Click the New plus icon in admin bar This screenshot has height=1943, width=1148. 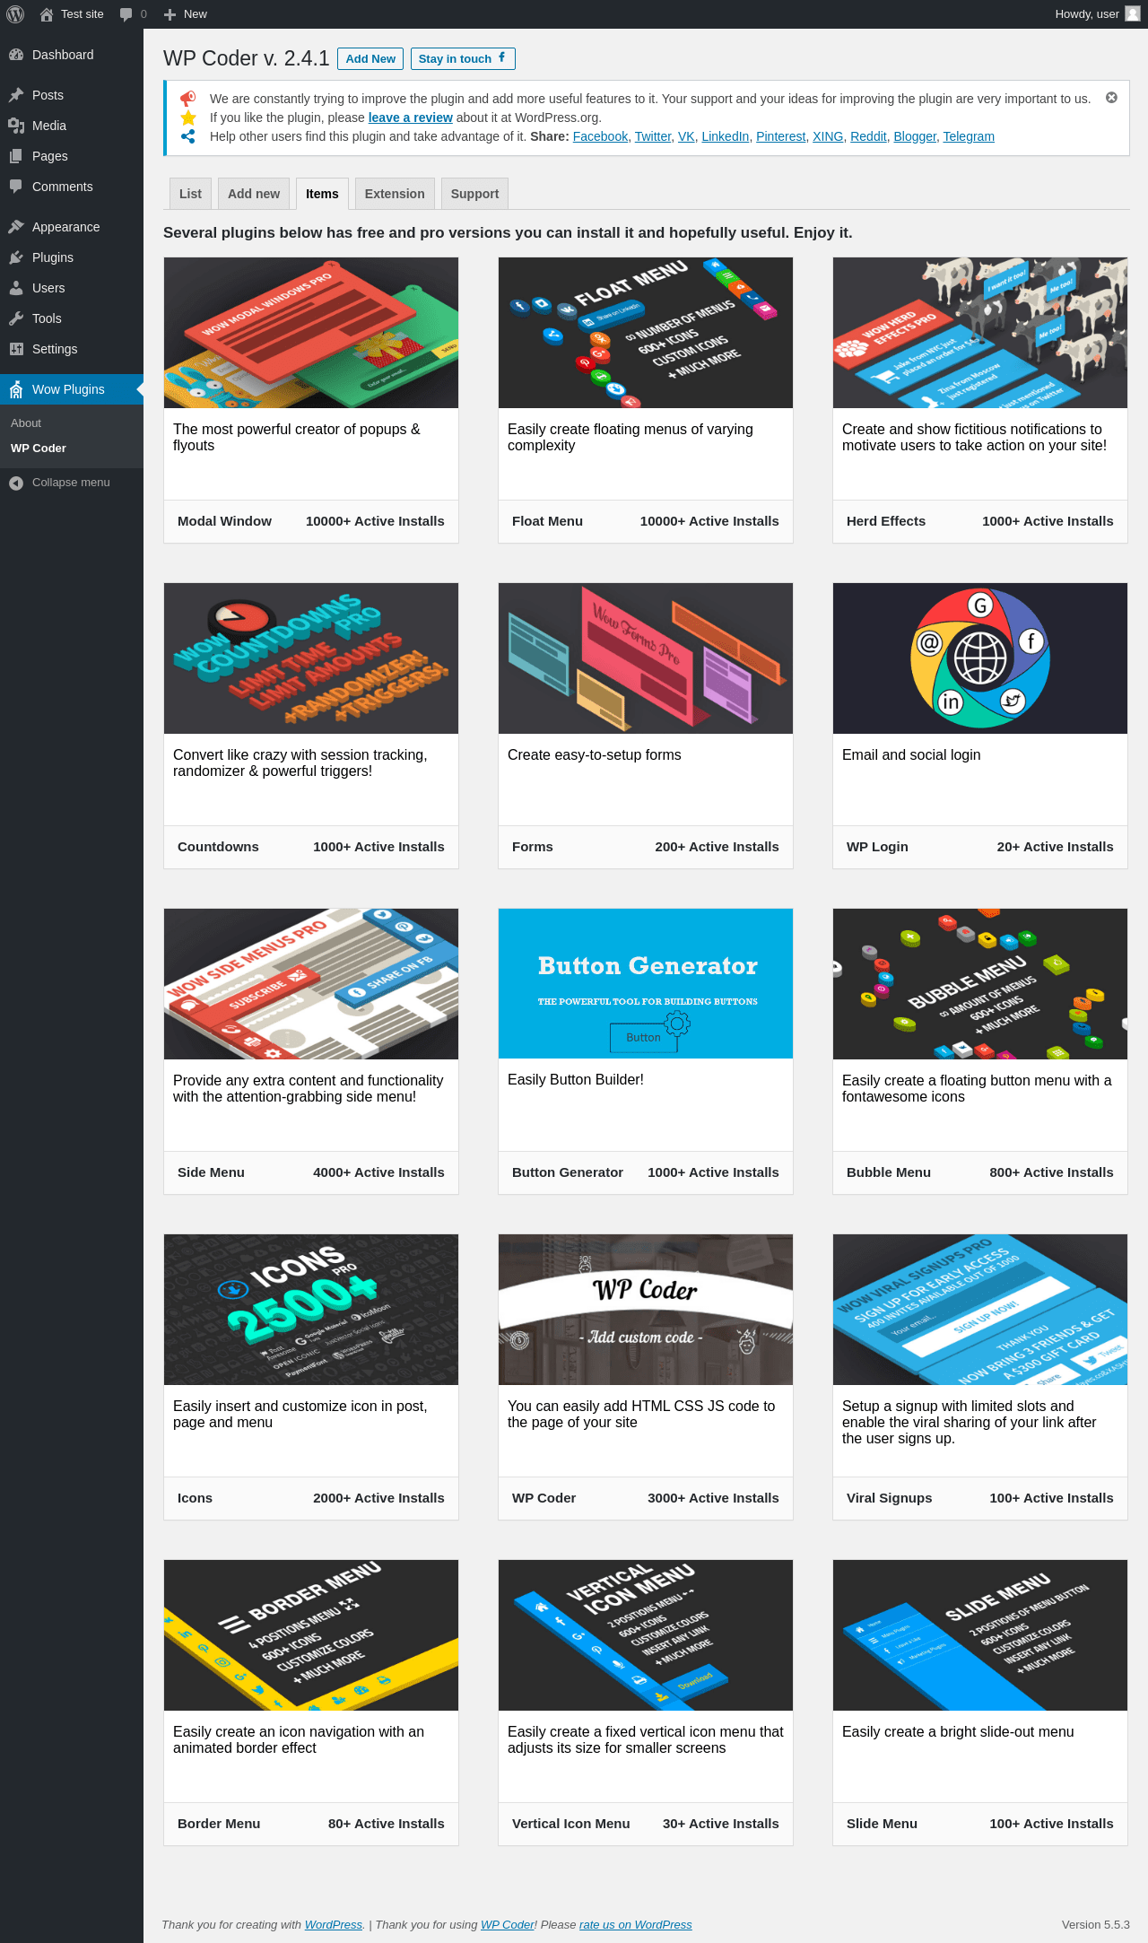[x=170, y=14]
